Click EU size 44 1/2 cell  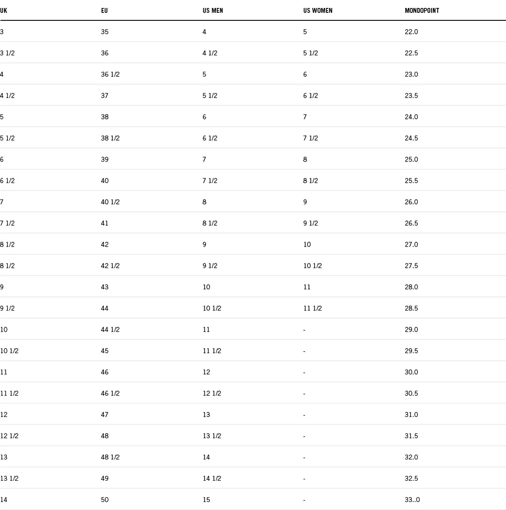point(110,330)
